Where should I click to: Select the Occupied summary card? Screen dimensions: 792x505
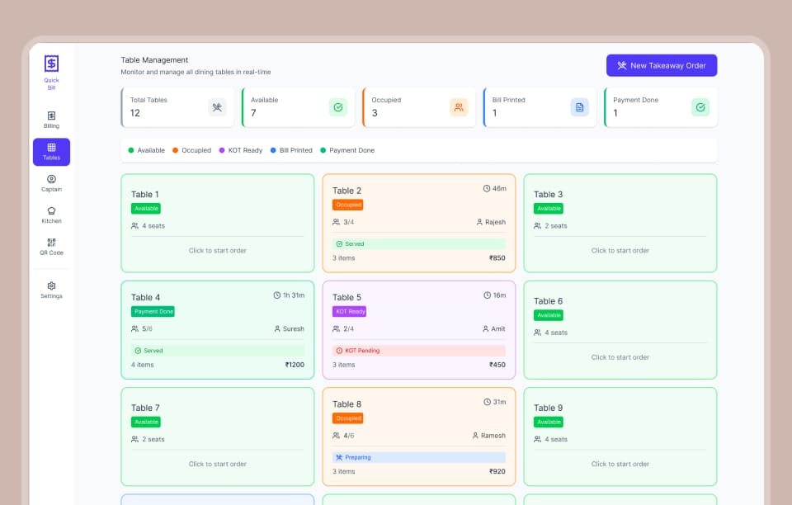point(419,107)
